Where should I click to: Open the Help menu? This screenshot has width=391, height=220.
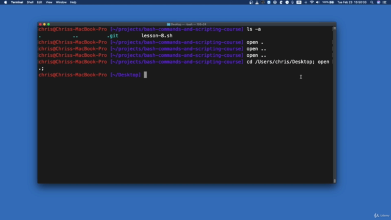click(x=73, y=2)
